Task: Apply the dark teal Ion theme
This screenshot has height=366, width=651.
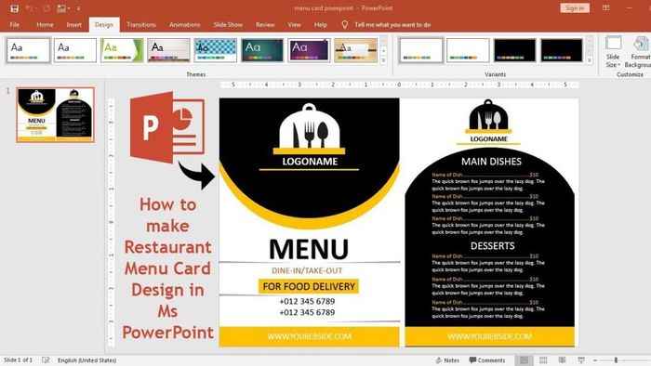Action: [262, 50]
